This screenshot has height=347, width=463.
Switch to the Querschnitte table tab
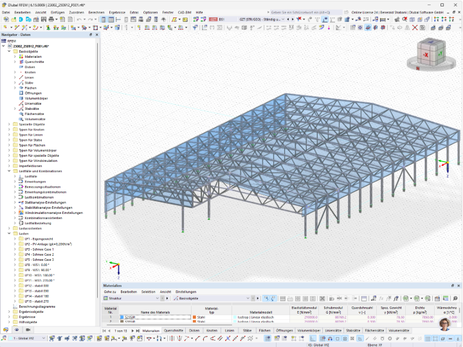point(174,331)
